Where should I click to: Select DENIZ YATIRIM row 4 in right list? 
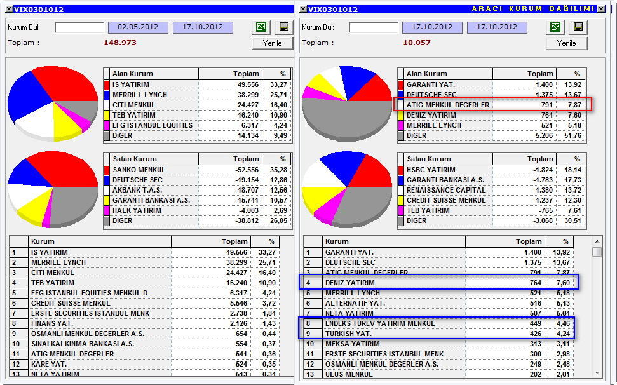click(438, 283)
